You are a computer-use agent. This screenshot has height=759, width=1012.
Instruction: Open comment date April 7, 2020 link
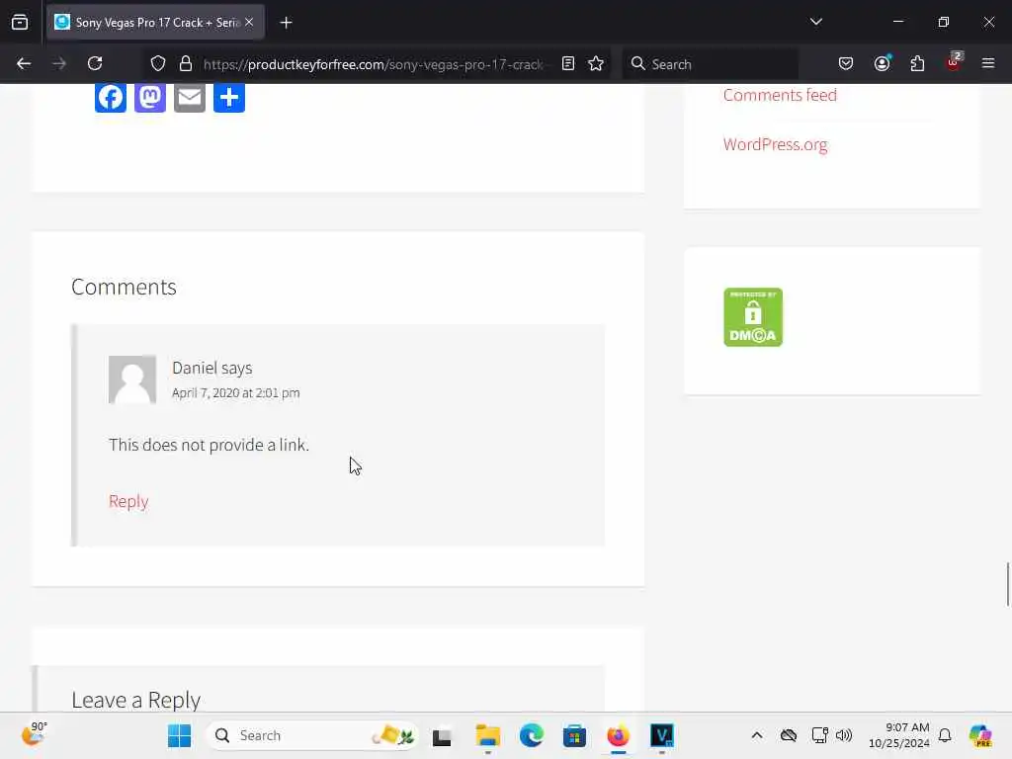(235, 393)
